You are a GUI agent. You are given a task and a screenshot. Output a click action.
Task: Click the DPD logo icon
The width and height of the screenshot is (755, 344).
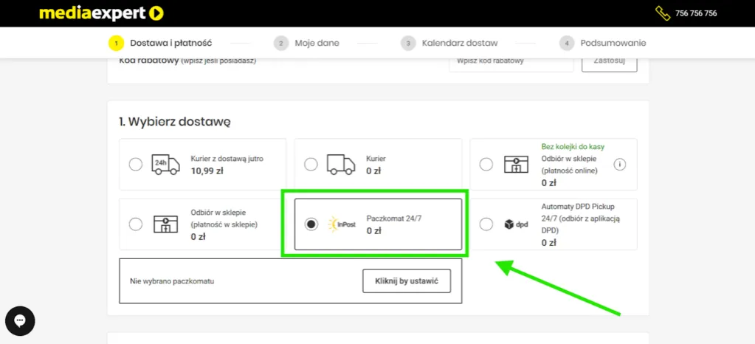pos(516,224)
